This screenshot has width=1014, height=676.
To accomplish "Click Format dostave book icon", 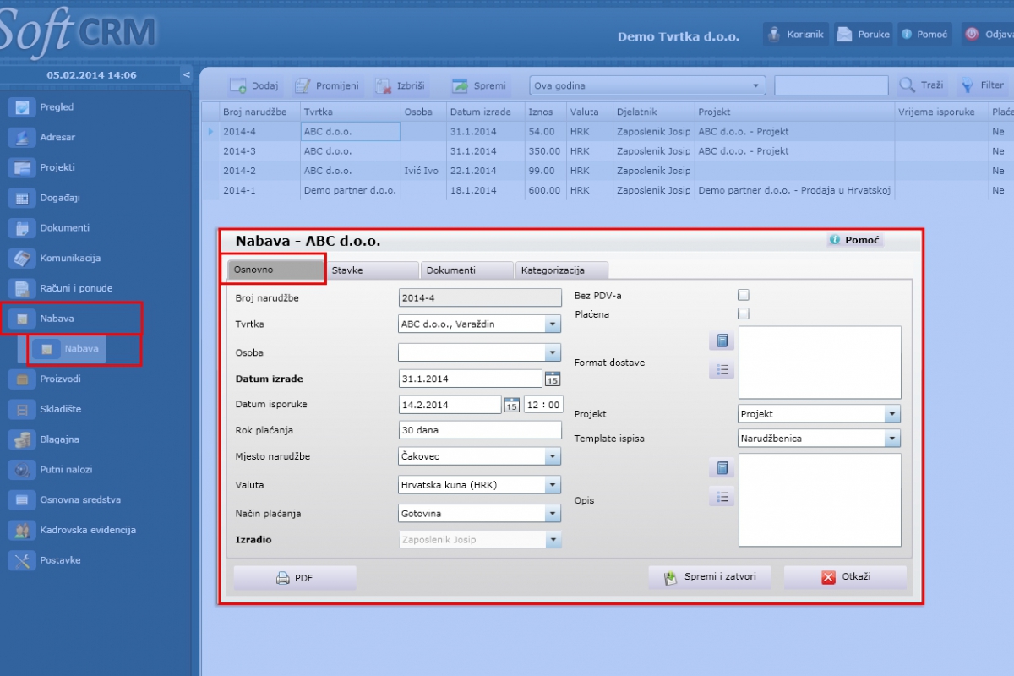I will click(x=722, y=341).
